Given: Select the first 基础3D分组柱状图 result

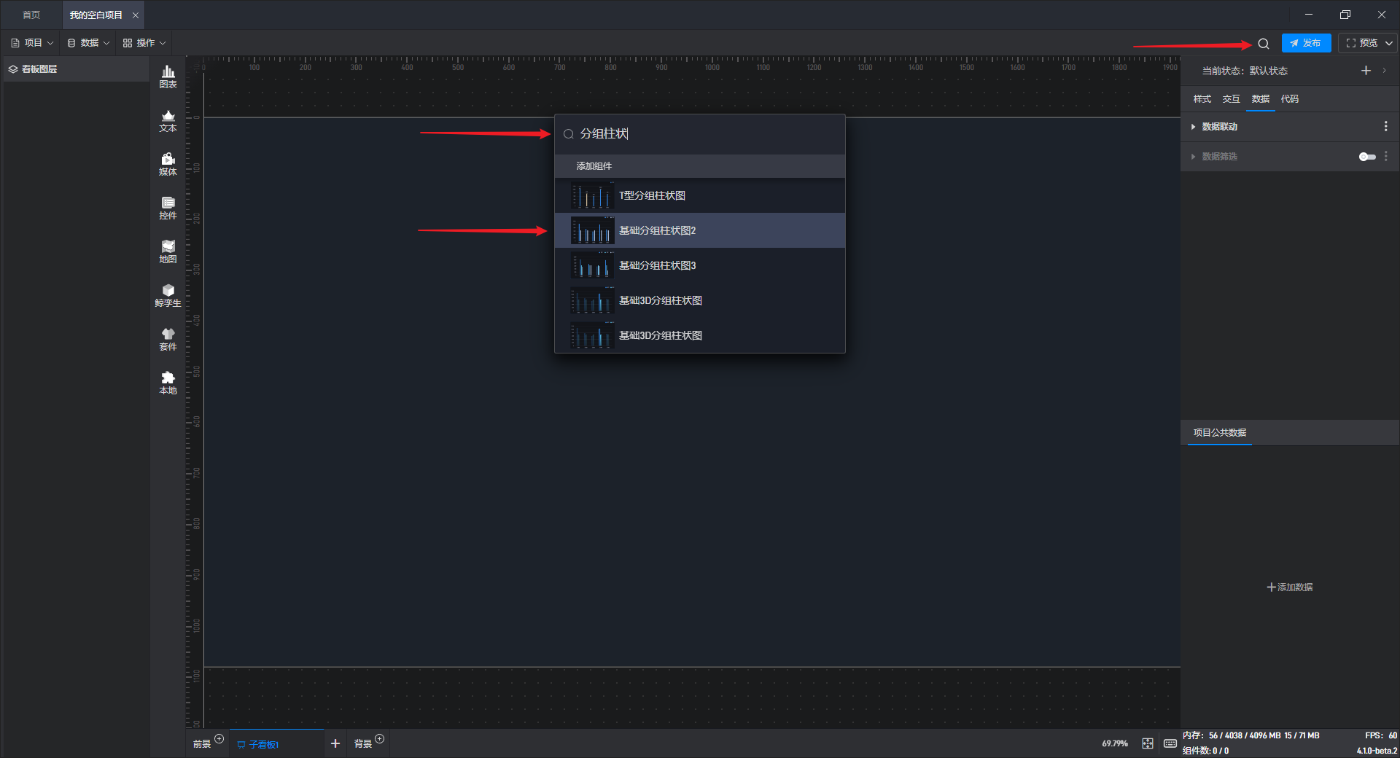Looking at the screenshot, I should coord(700,300).
